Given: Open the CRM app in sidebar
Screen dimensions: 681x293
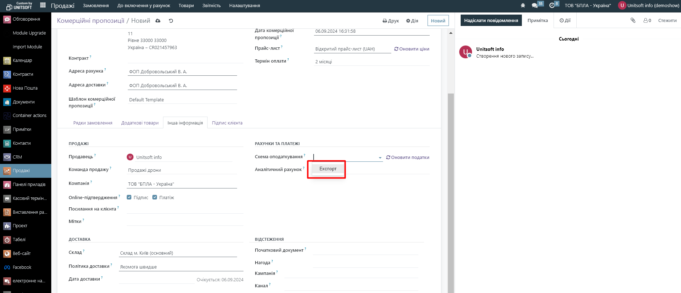Looking at the screenshot, I should [7, 157].
